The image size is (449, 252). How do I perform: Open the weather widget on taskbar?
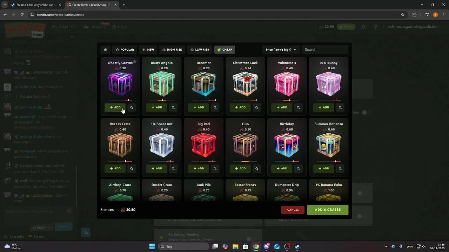pos(13,246)
